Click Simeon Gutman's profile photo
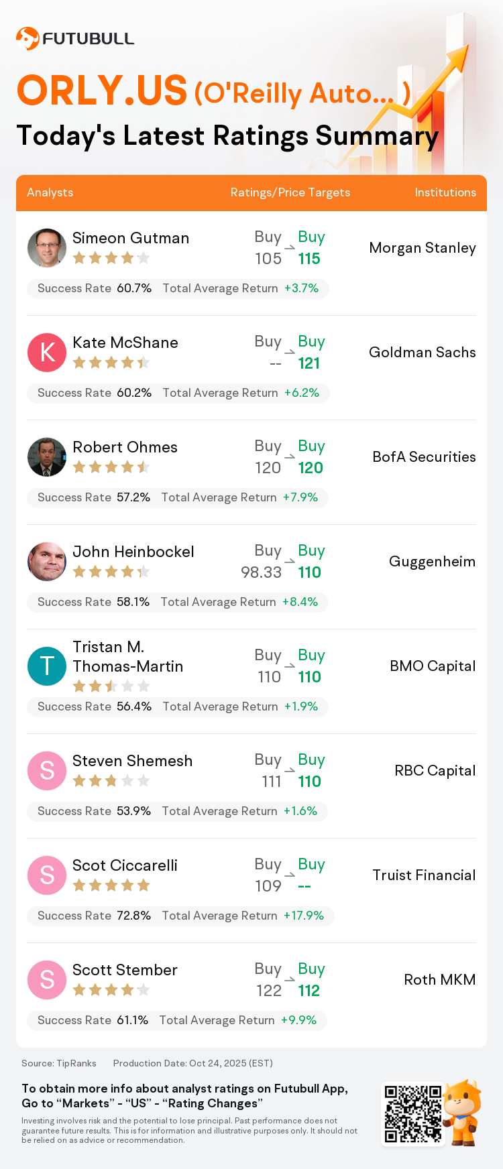Viewport: 503px width, 1169px height. [47, 248]
